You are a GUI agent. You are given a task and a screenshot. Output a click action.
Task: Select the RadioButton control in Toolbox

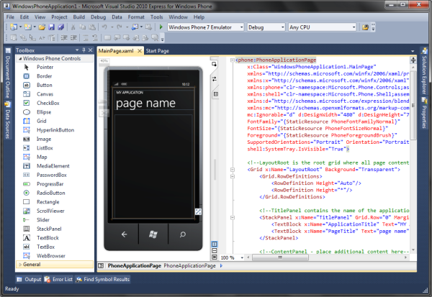click(55, 193)
